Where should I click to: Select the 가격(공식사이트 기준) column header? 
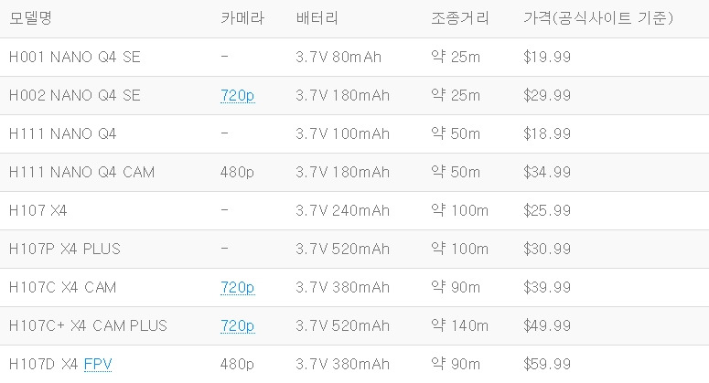click(598, 18)
